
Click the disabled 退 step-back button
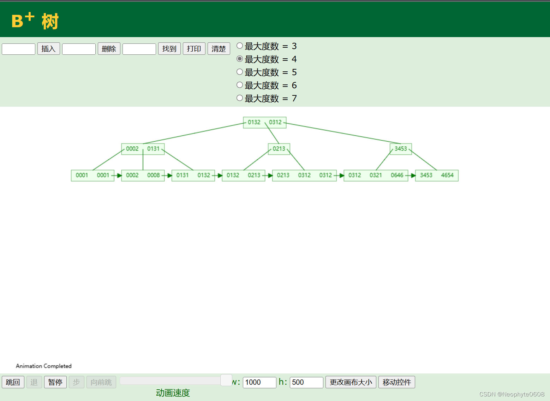click(x=34, y=382)
